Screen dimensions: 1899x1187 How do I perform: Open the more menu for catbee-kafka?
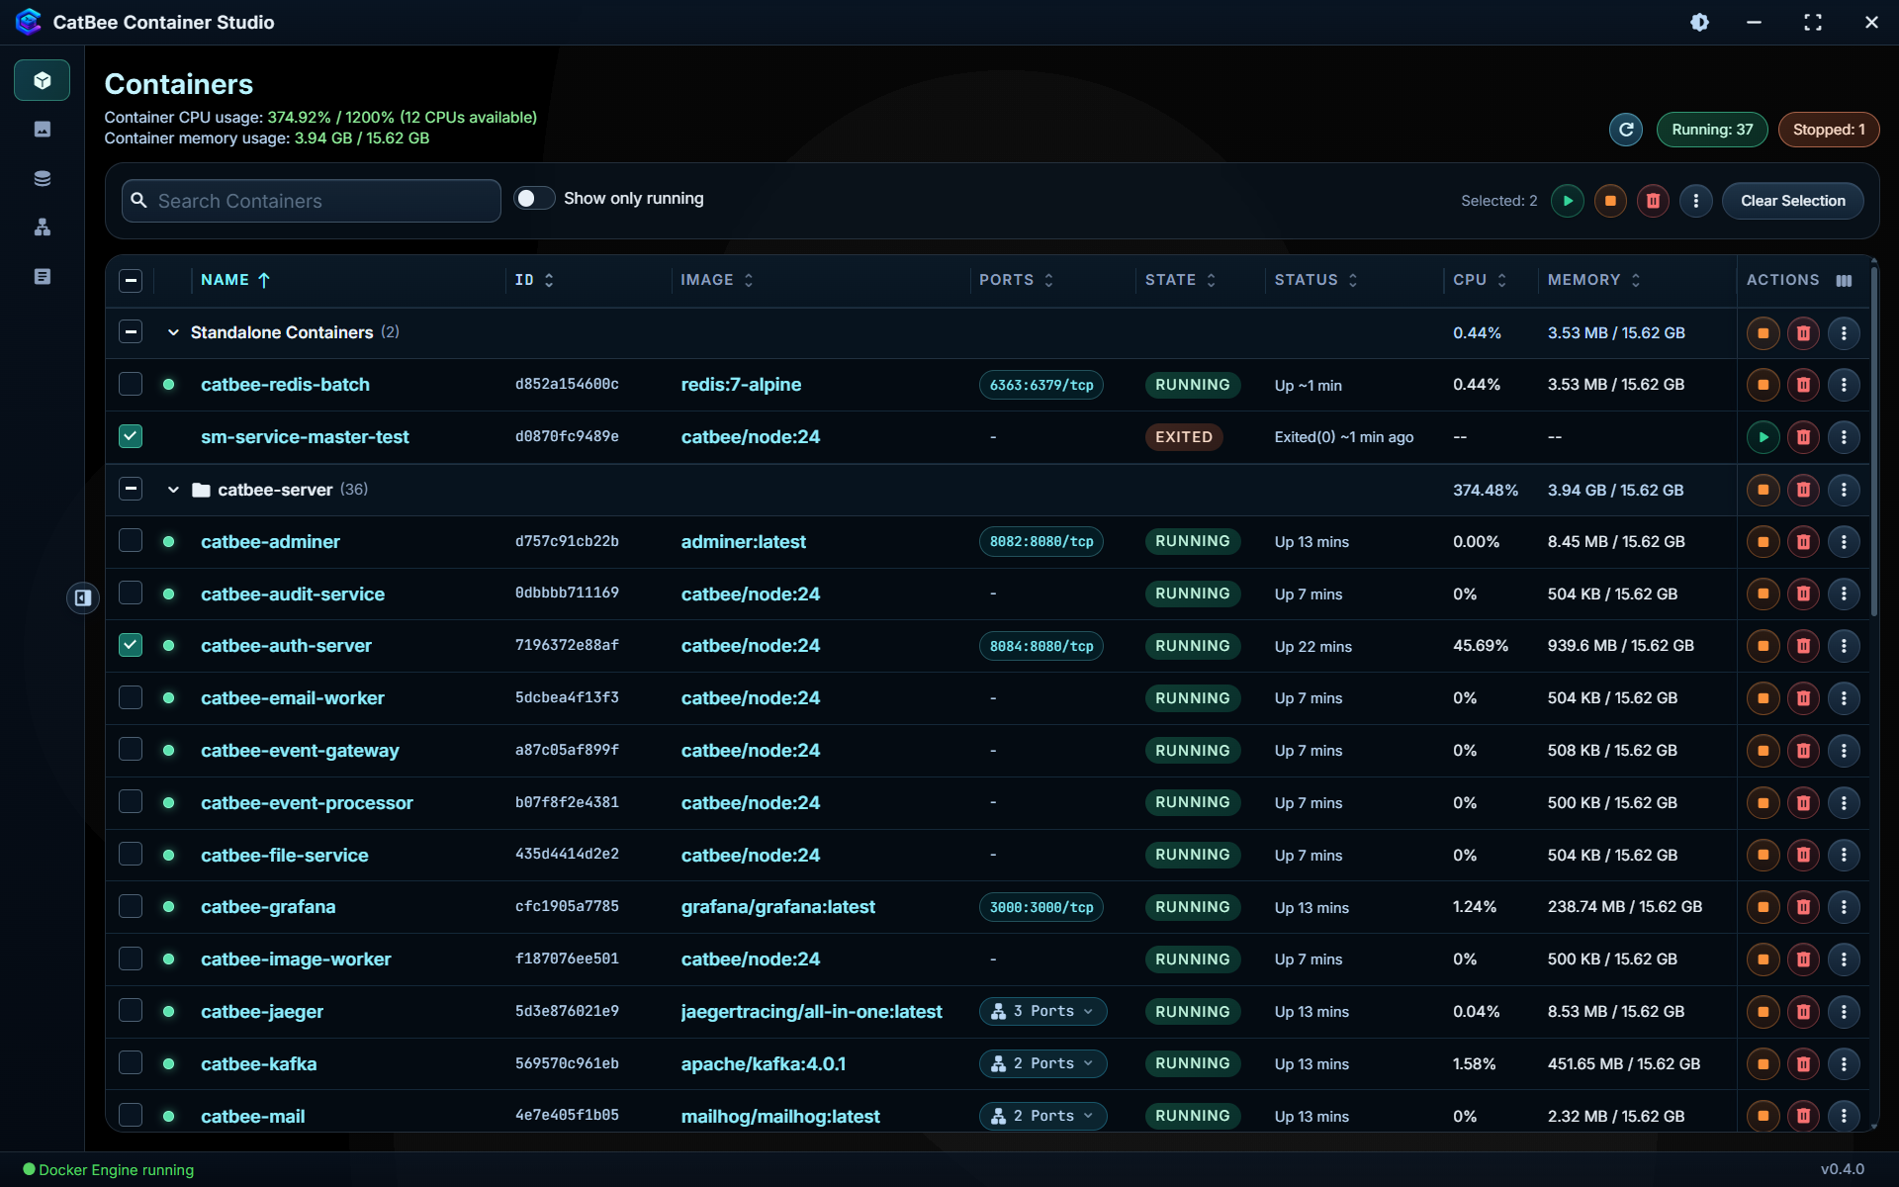[x=1844, y=1064]
